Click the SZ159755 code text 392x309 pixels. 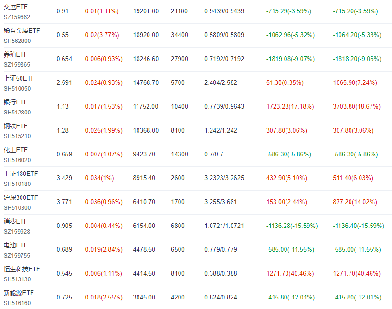[17, 255]
